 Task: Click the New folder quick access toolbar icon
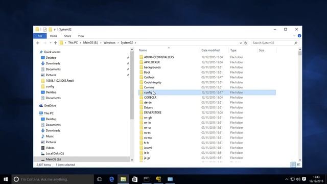click(x=50, y=30)
